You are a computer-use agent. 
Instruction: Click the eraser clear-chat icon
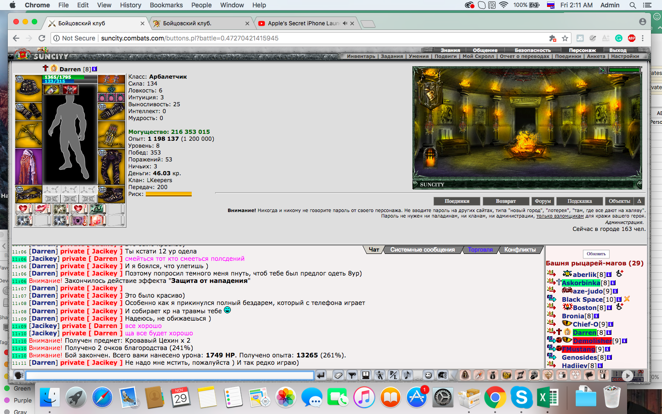pos(338,375)
